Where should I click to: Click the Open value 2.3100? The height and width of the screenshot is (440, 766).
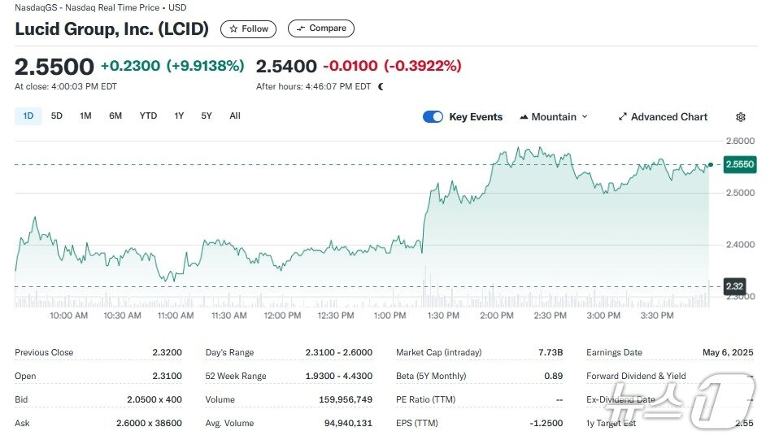pos(167,376)
